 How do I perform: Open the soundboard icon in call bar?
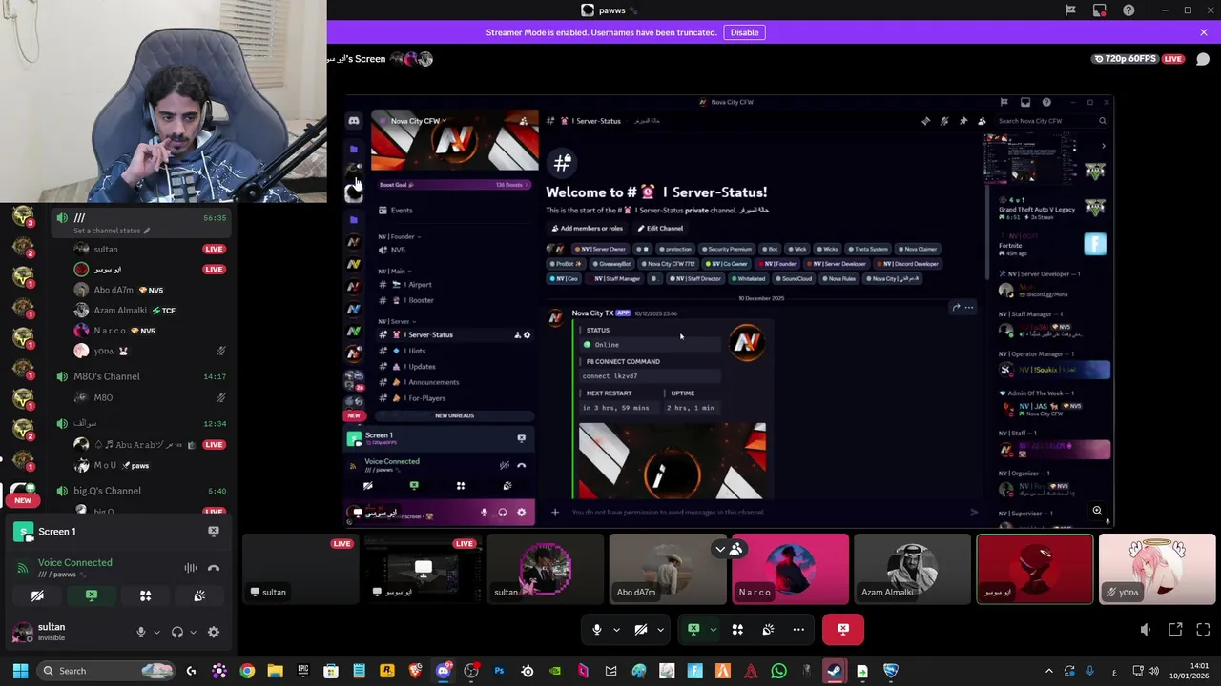(768, 629)
